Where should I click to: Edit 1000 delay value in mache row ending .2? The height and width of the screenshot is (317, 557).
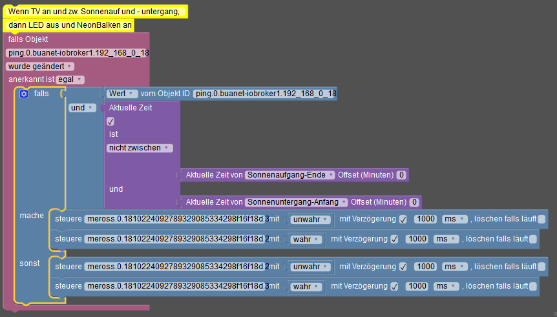pyautogui.click(x=417, y=240)
